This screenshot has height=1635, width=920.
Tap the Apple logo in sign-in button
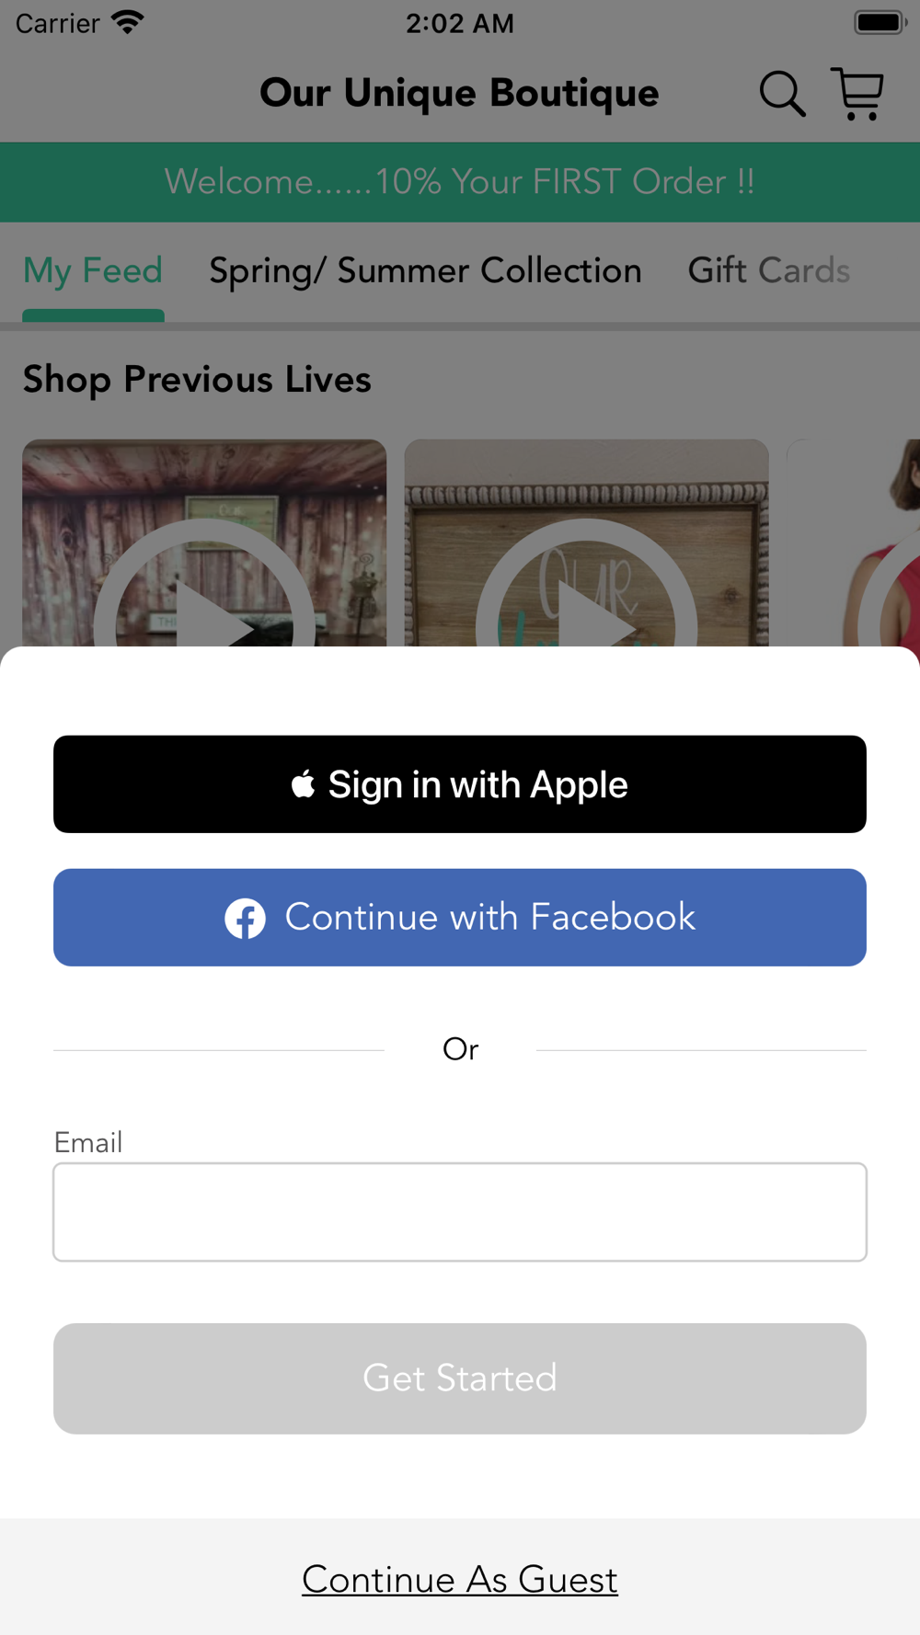(x=303, y=784)
